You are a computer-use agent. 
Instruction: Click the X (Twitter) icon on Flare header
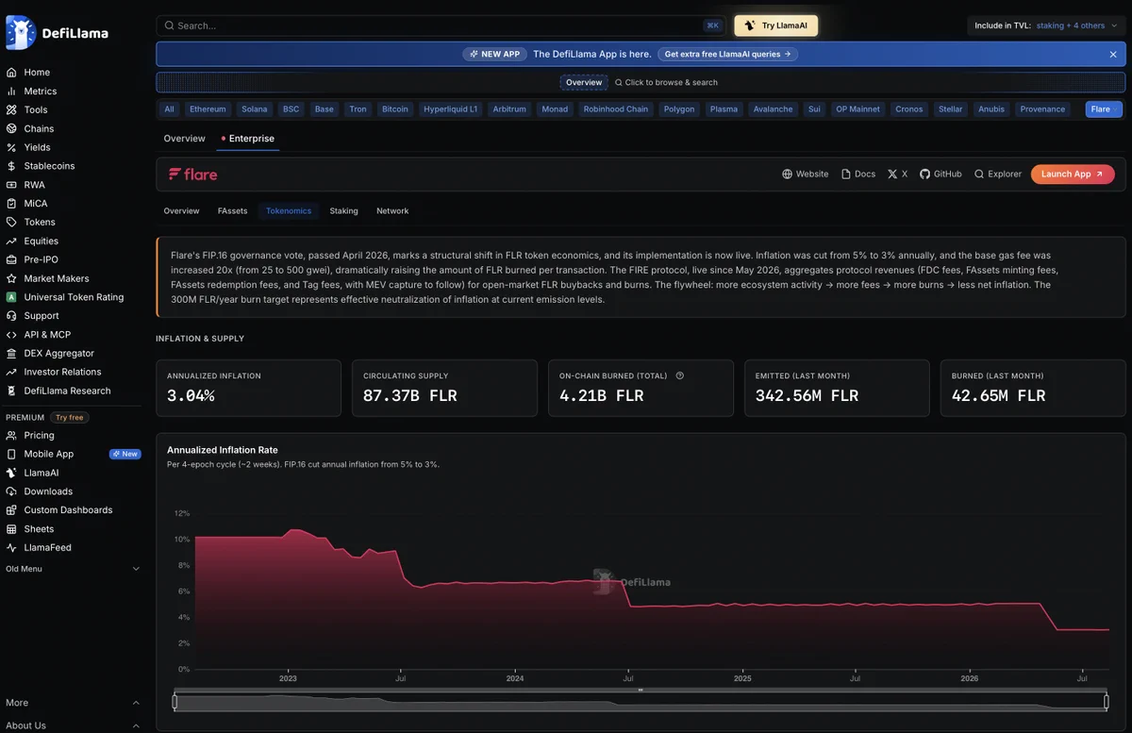(892, 175)
